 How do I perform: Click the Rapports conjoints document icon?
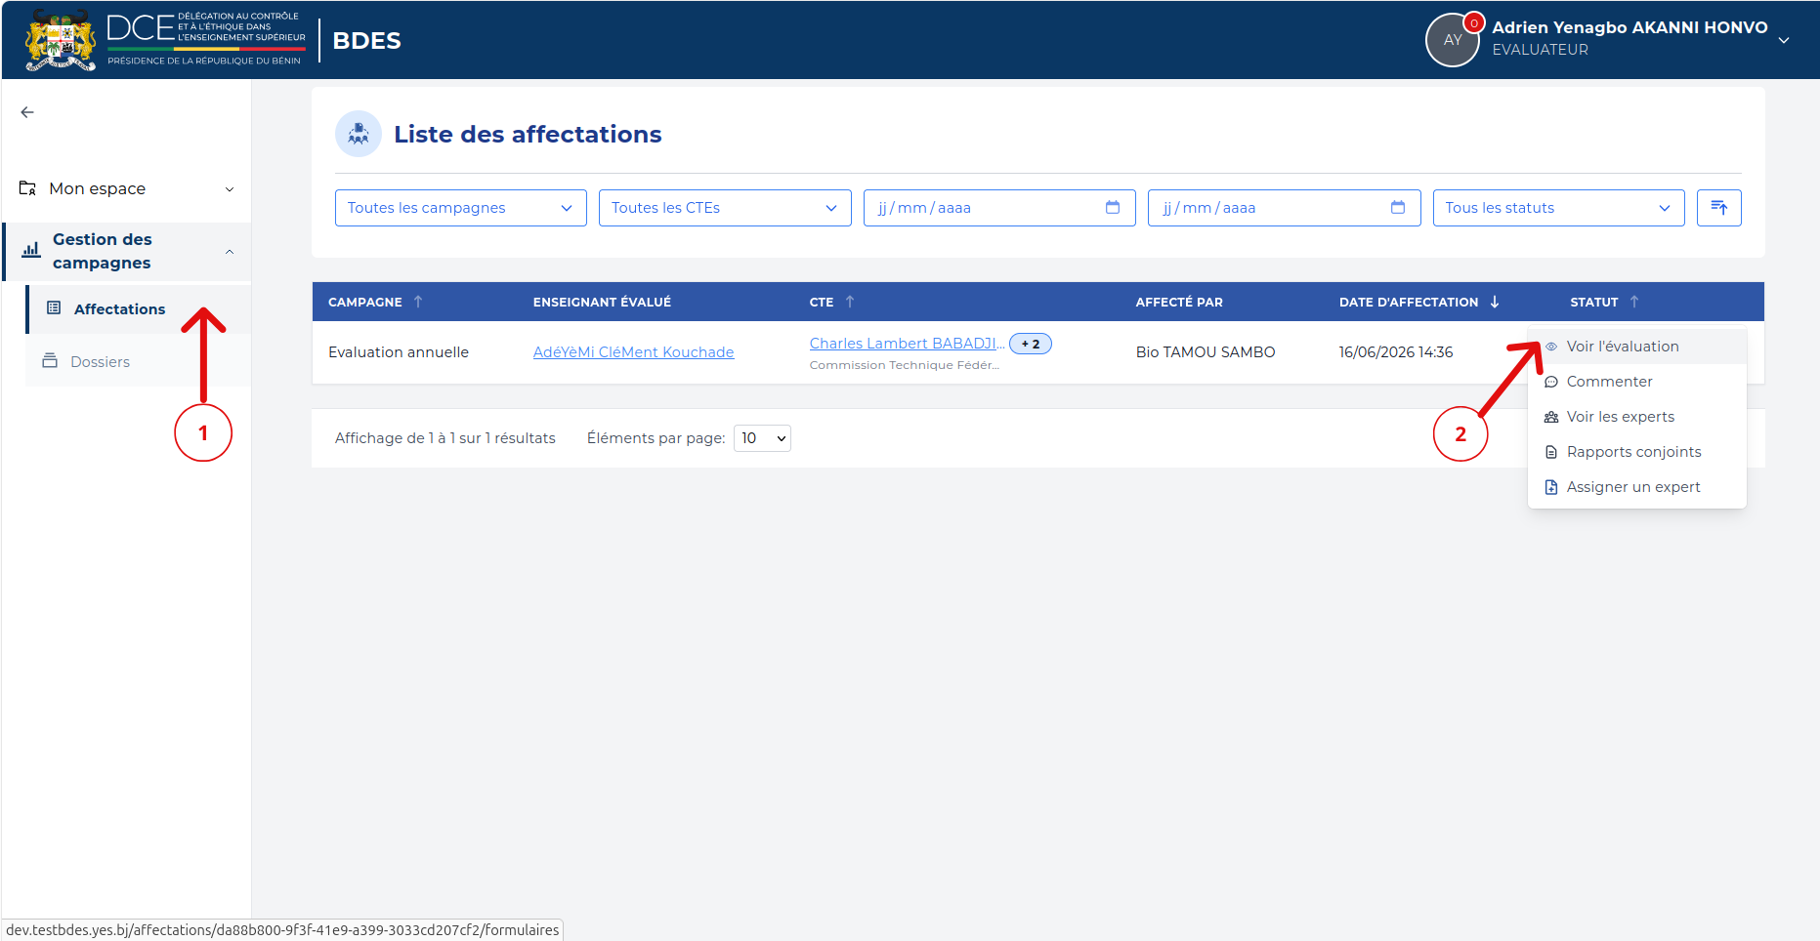click(x=1551, y=452)
